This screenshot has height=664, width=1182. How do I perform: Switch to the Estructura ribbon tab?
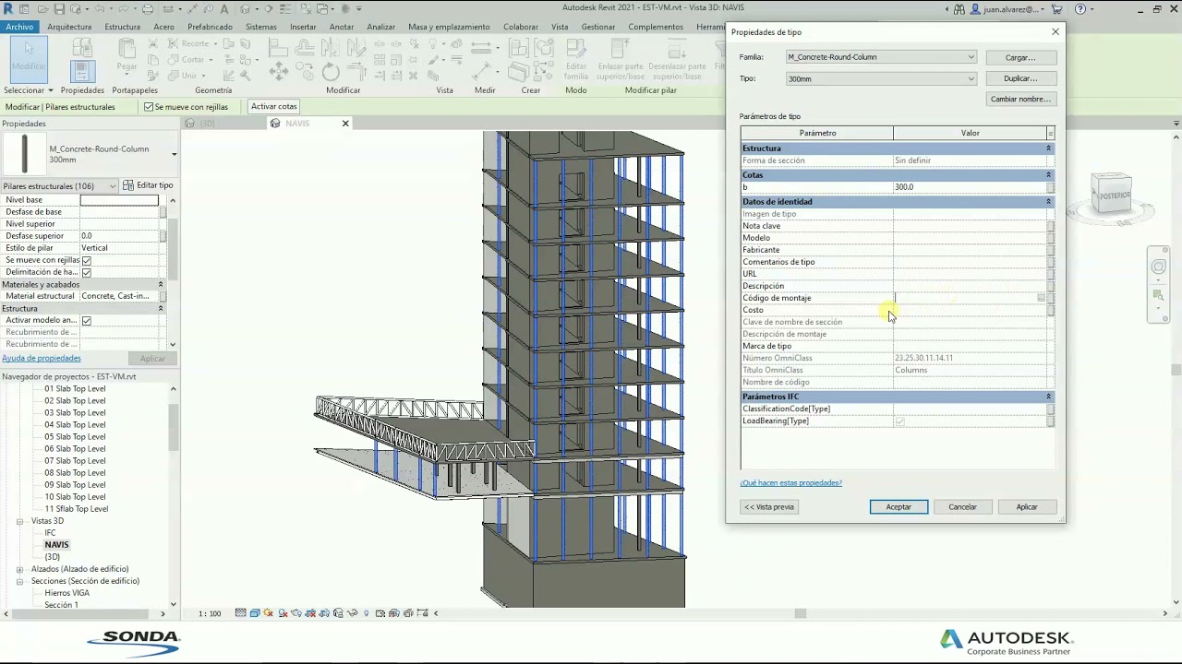click(122, 27)
